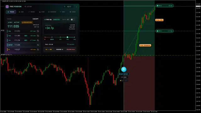Click the TP1 pill on the chart
This screenshot has width=201, height=113.
point(165,31)
